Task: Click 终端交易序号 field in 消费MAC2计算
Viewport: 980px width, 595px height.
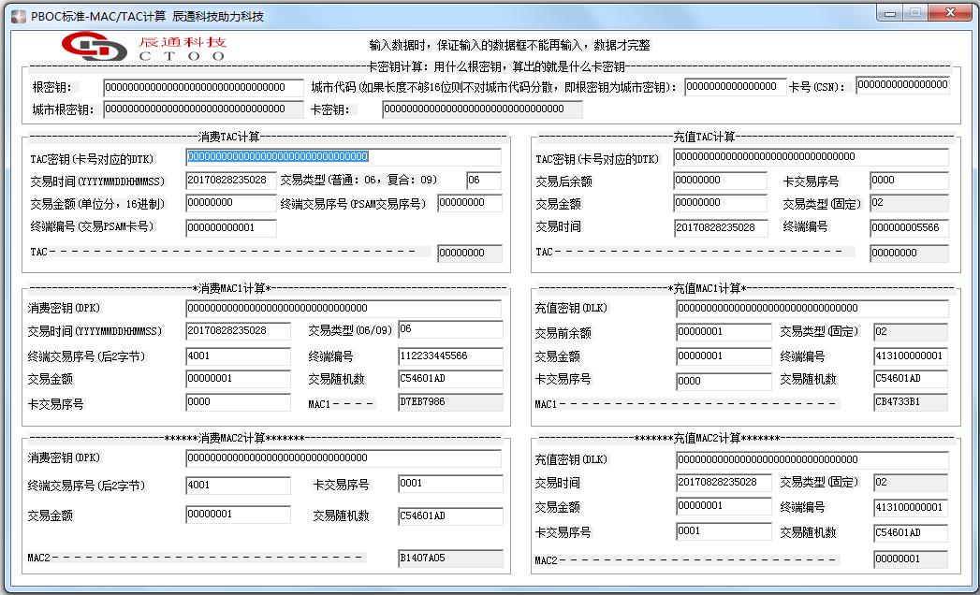Action: point(238,486)
